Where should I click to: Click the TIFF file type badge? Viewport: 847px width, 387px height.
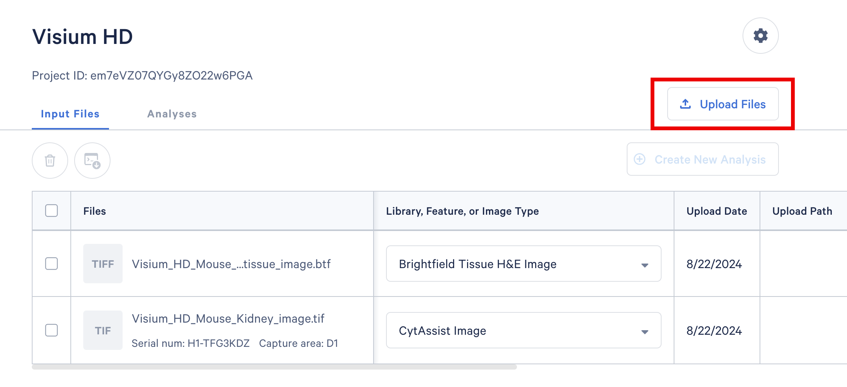click(103, 264)
